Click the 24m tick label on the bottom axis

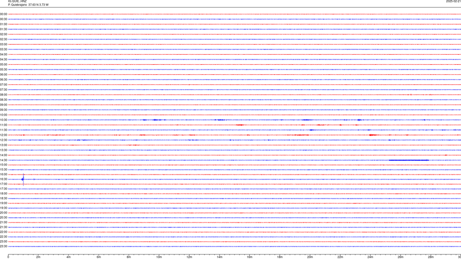(370, 257)
